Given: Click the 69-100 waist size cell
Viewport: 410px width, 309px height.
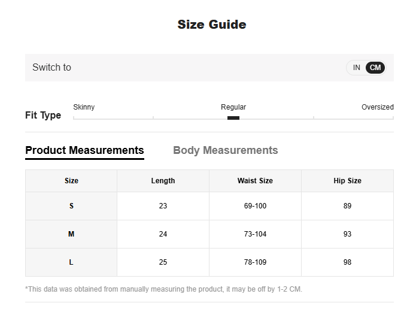Looking at the screenshot, I should tap(255, 206).
